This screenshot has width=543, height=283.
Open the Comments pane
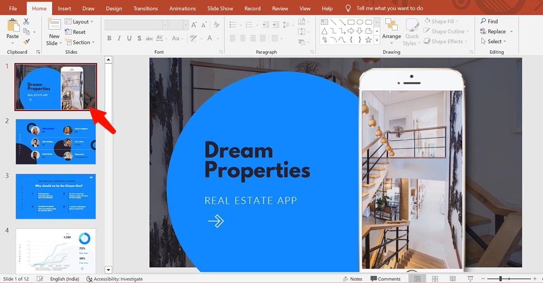point(385,279)
